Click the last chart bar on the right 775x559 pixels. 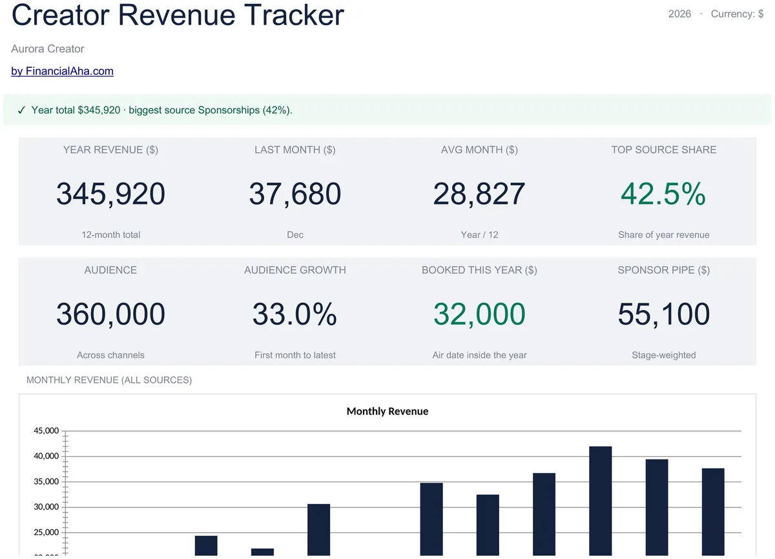[x=713, y=512]
